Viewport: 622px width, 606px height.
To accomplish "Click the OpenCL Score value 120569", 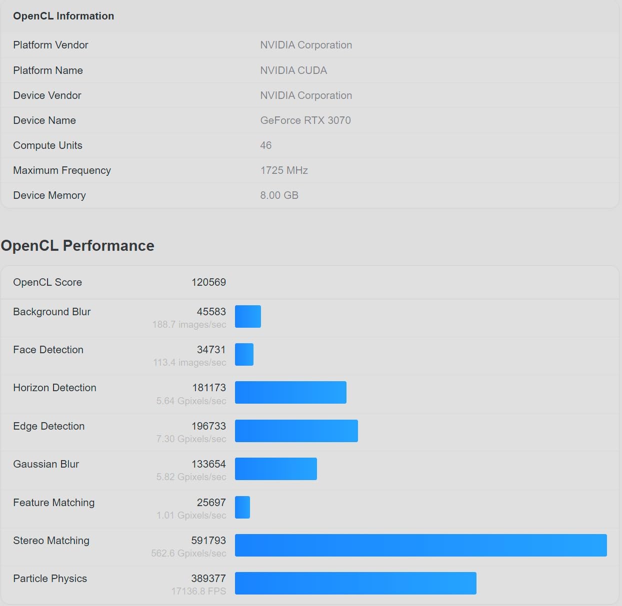I will pyautogui.click(x=208, y=282).
